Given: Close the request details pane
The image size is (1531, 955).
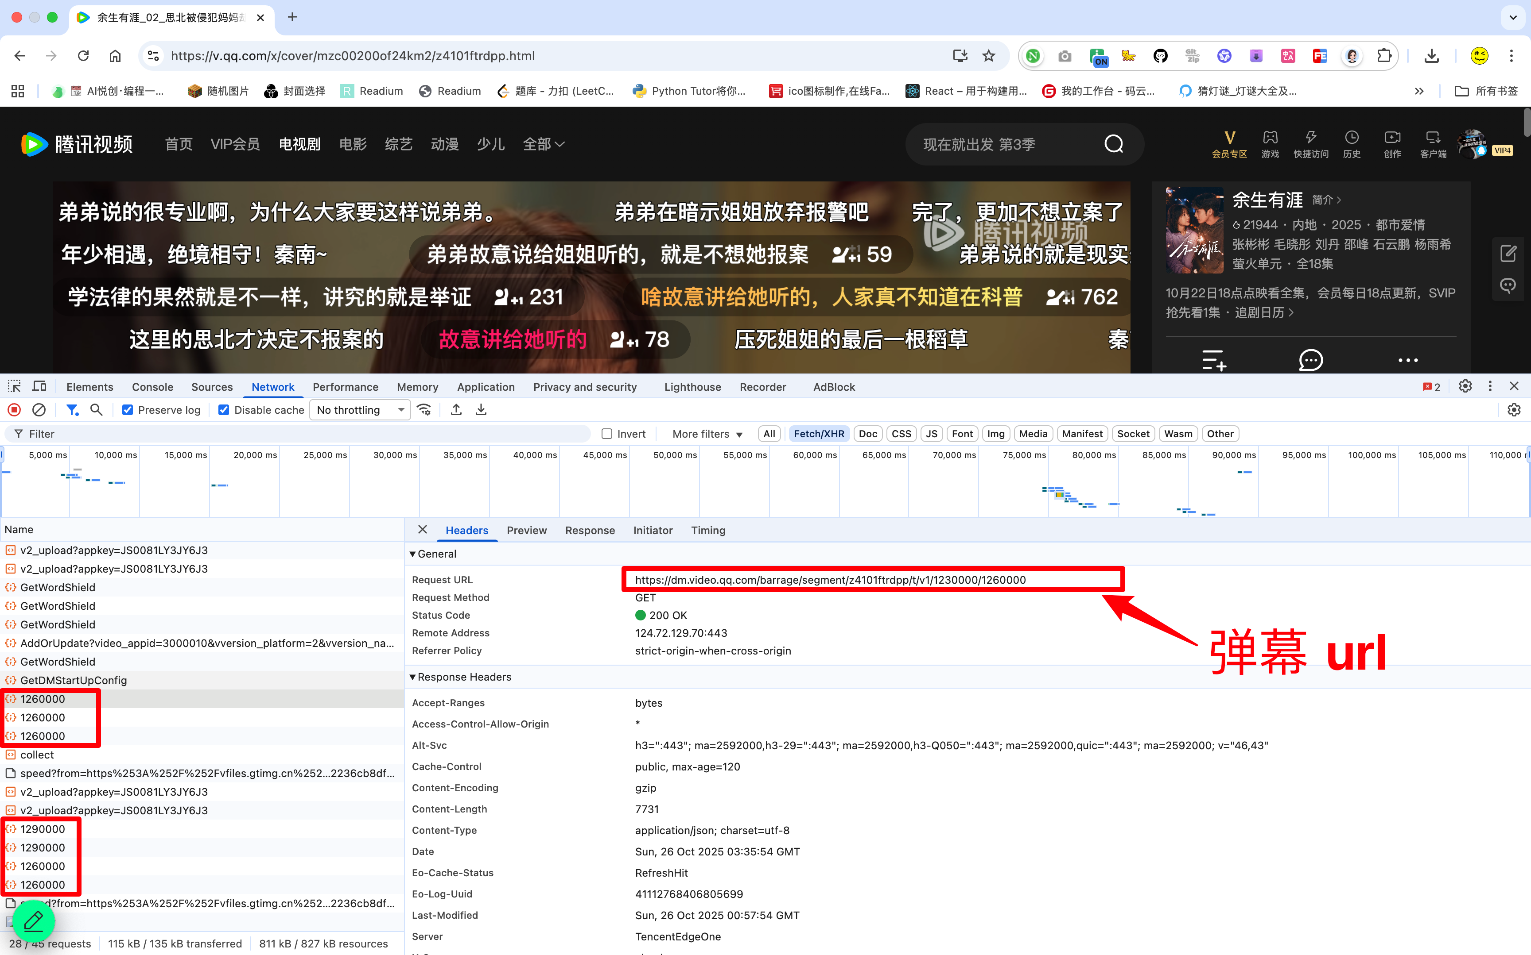Looking at the screenshot, I should point(423,530).
